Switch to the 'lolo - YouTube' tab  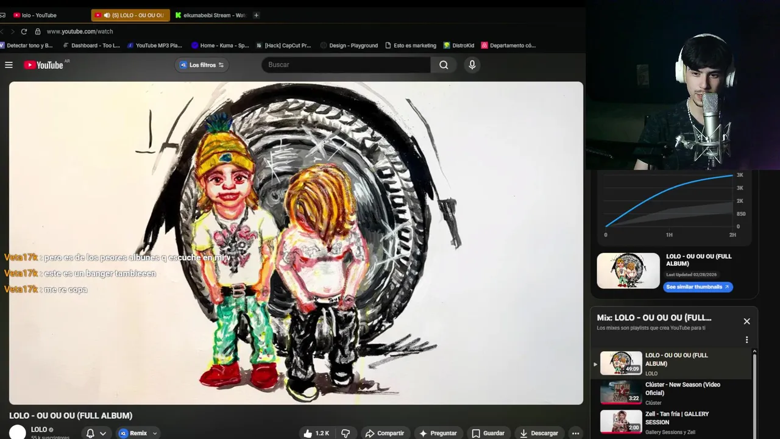39,15
